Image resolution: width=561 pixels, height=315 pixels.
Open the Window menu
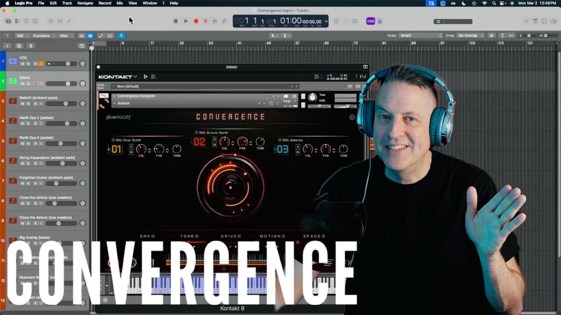(x=150, y=3)
